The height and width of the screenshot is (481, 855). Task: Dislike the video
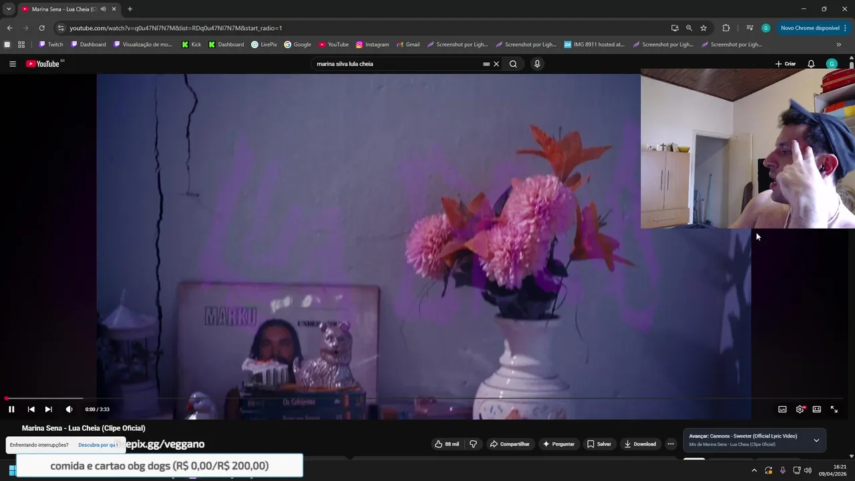(473, 444)
